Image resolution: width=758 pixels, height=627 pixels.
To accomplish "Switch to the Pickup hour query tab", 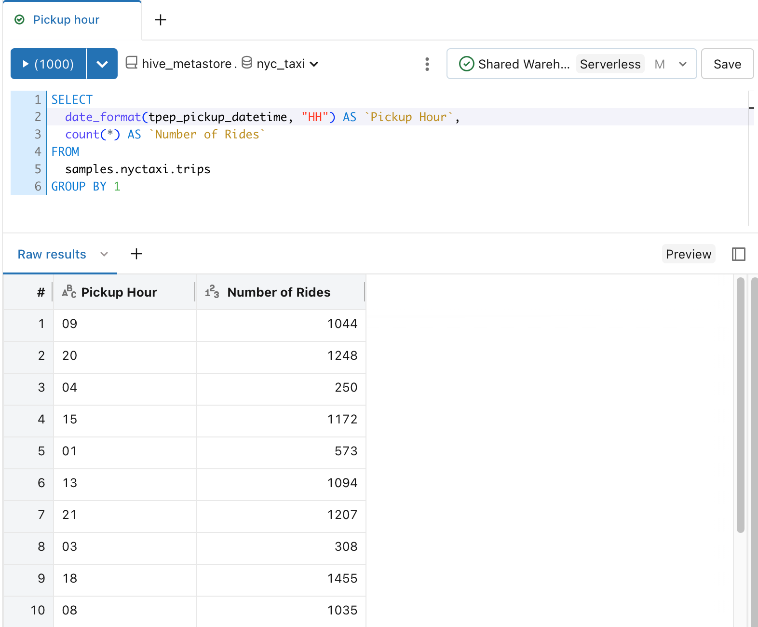I will click(x=66, y=20).
